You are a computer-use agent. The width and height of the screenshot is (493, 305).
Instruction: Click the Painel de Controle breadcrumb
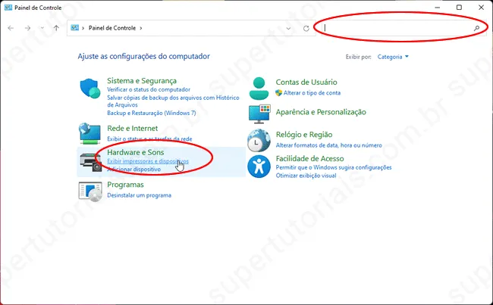point(112,28)
